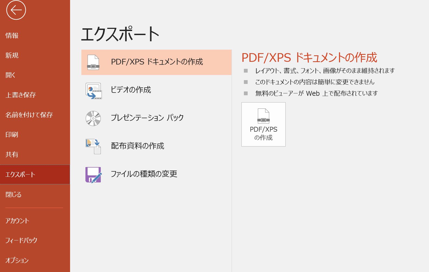Select the ビデオの作成 option label

pos(131,90)
